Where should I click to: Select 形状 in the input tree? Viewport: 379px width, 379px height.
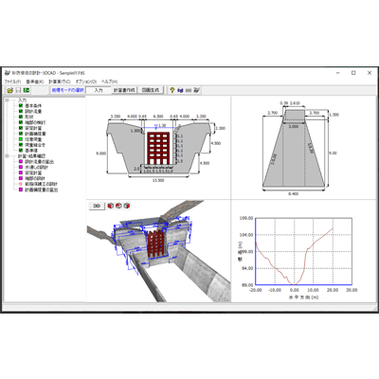point(29,117)
